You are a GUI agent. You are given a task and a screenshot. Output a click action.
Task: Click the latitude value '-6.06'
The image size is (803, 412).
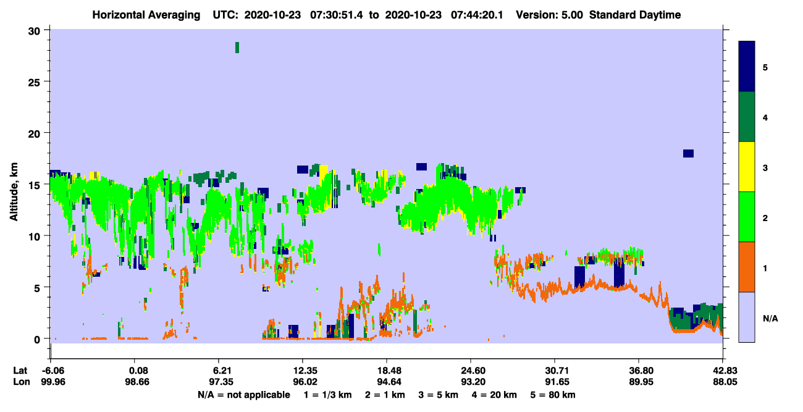click(51, 371)
